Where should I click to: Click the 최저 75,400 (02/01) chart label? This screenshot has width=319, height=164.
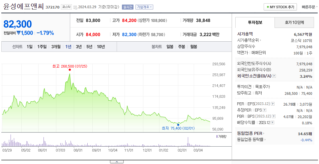point(178,128)
